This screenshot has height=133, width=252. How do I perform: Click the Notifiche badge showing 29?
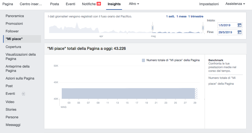tap(99, 4)
